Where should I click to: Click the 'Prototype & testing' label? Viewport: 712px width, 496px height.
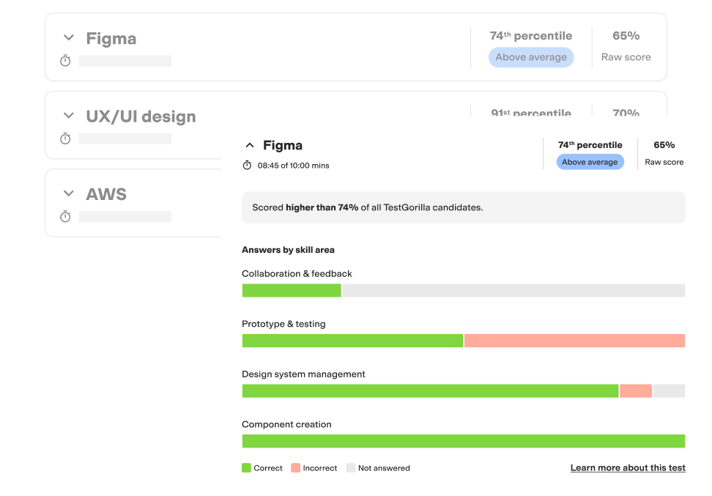pyautogui.click(x=283, y=324)
